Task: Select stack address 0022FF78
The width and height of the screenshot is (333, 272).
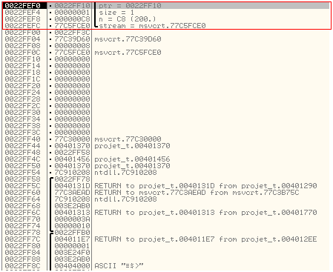Action: pos(22,233)
